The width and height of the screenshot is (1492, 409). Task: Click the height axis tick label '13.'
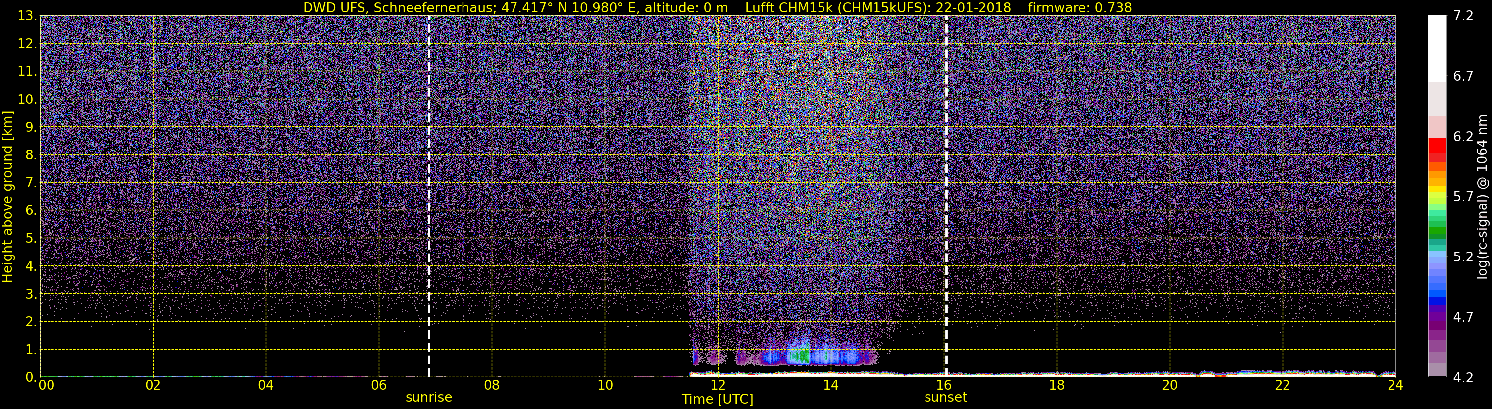point(27,16)
